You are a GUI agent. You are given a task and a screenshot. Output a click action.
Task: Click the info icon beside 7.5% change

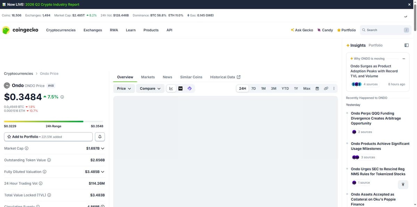click(x=62, y=97)
